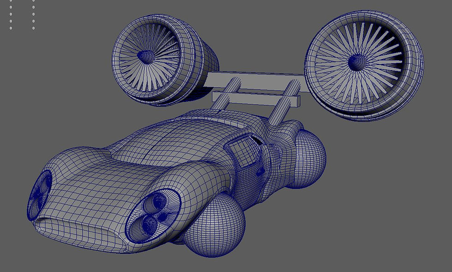452x272 pixels.
Task: Select the left support strut above the roof
Action: point(226,94)
